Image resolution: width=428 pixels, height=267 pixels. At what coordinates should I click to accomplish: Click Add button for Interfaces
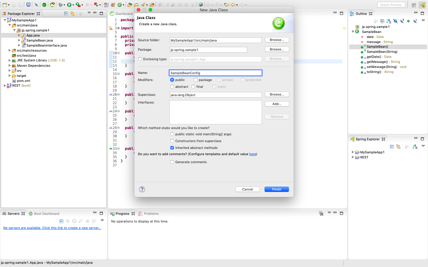(x=277, y=104)
